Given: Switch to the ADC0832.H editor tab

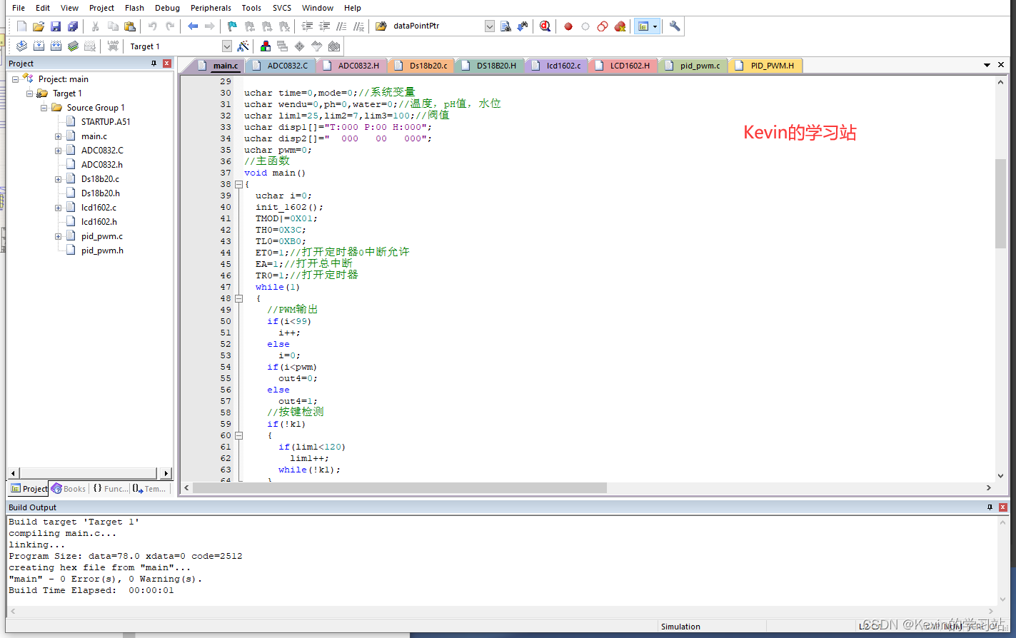Looking at the screenshot, I should [353, 66].
